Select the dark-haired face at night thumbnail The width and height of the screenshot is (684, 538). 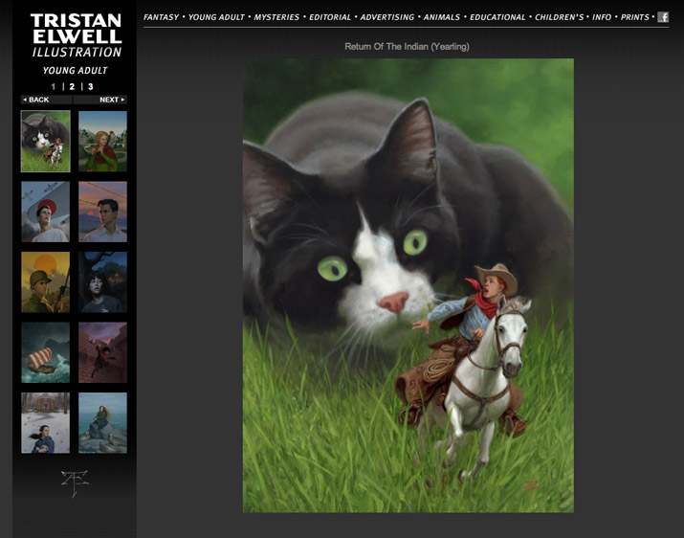102,282
